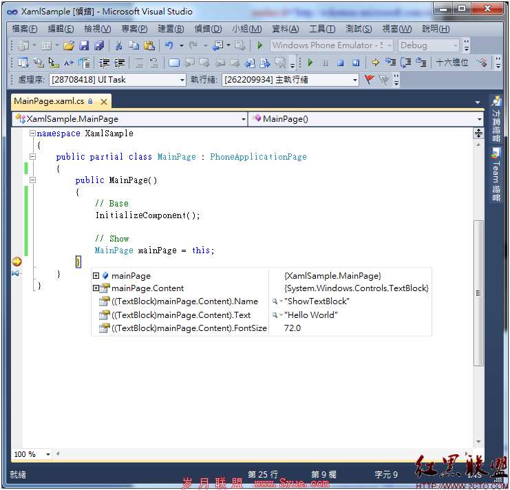Screen dimensions: 510x490
Task: Collapse the namespace XamlSample code region
Action: (x=32, y=133)
